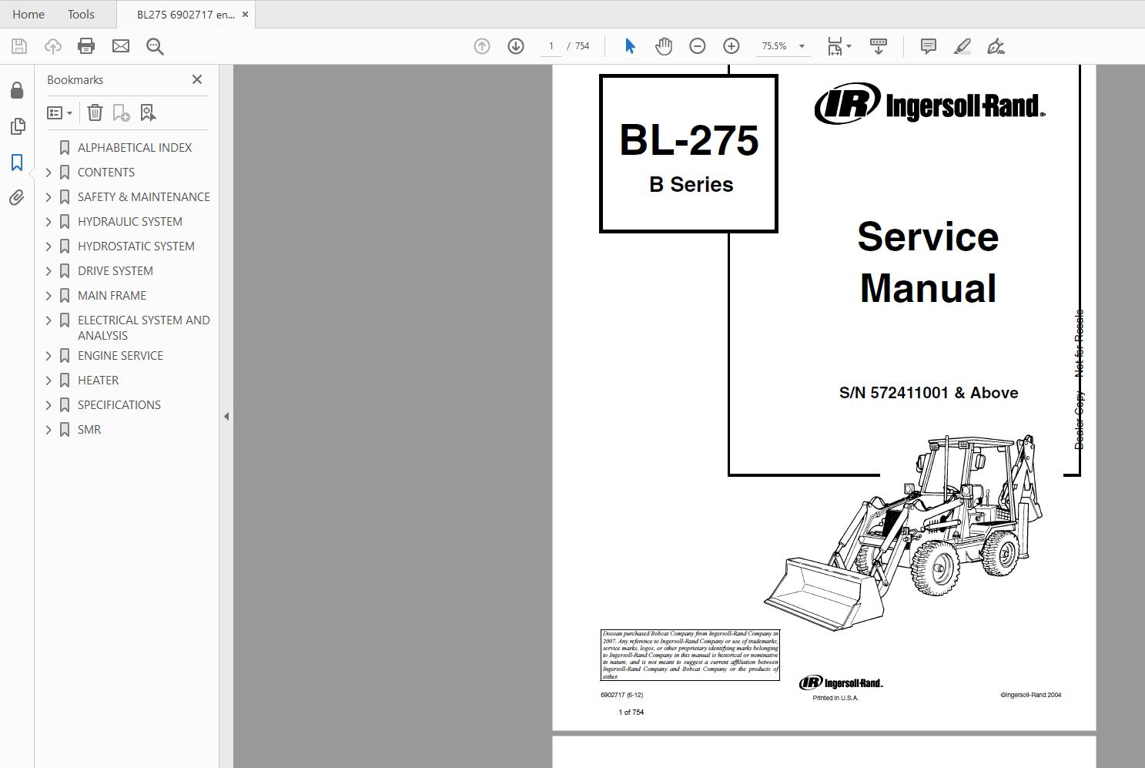Jump to MAIN FRAME bookmark
The image size is (1145, 768).
tap(112, 295)
